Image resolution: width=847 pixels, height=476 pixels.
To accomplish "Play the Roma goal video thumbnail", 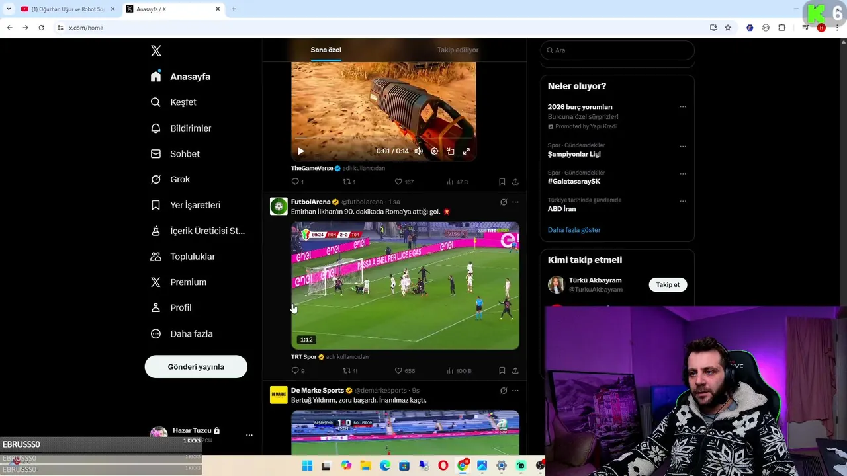I will [x=405, y=286].
